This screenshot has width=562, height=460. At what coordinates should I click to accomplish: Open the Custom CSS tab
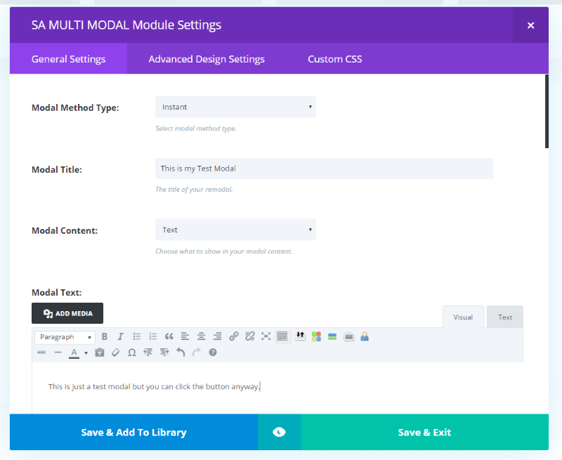pyautogui.click(x=335, y=59)
